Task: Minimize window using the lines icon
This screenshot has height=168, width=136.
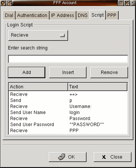Action: point(121,3)
